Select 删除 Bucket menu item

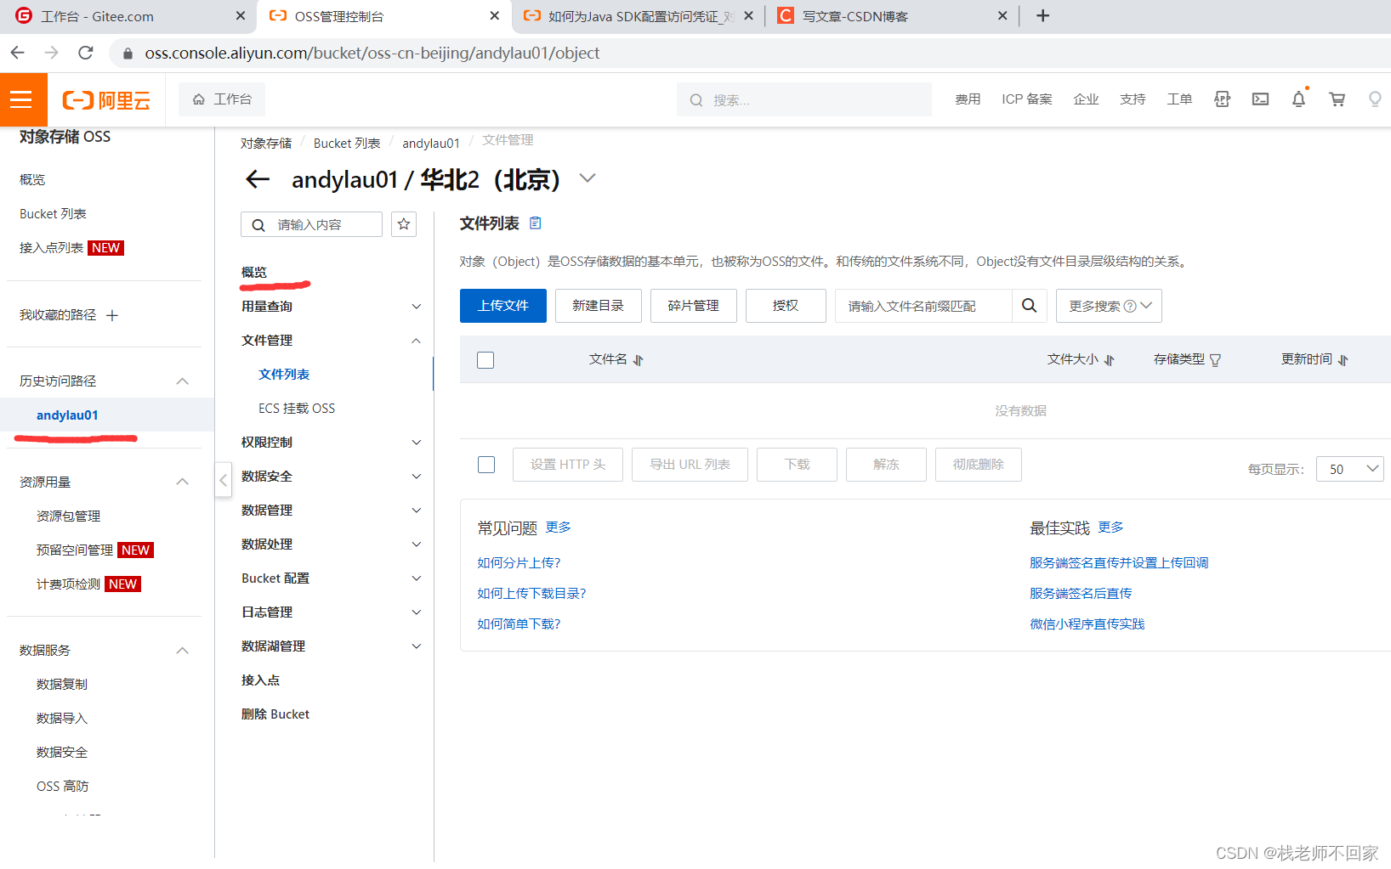(275, 714)
